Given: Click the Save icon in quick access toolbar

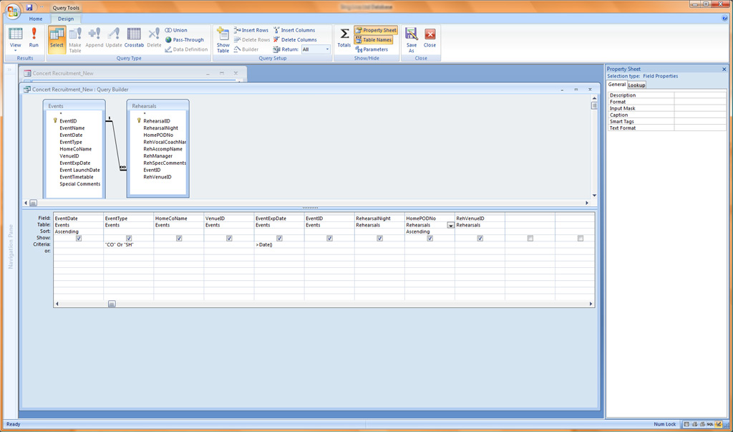Looking at the screenshot, I should 29,7.
